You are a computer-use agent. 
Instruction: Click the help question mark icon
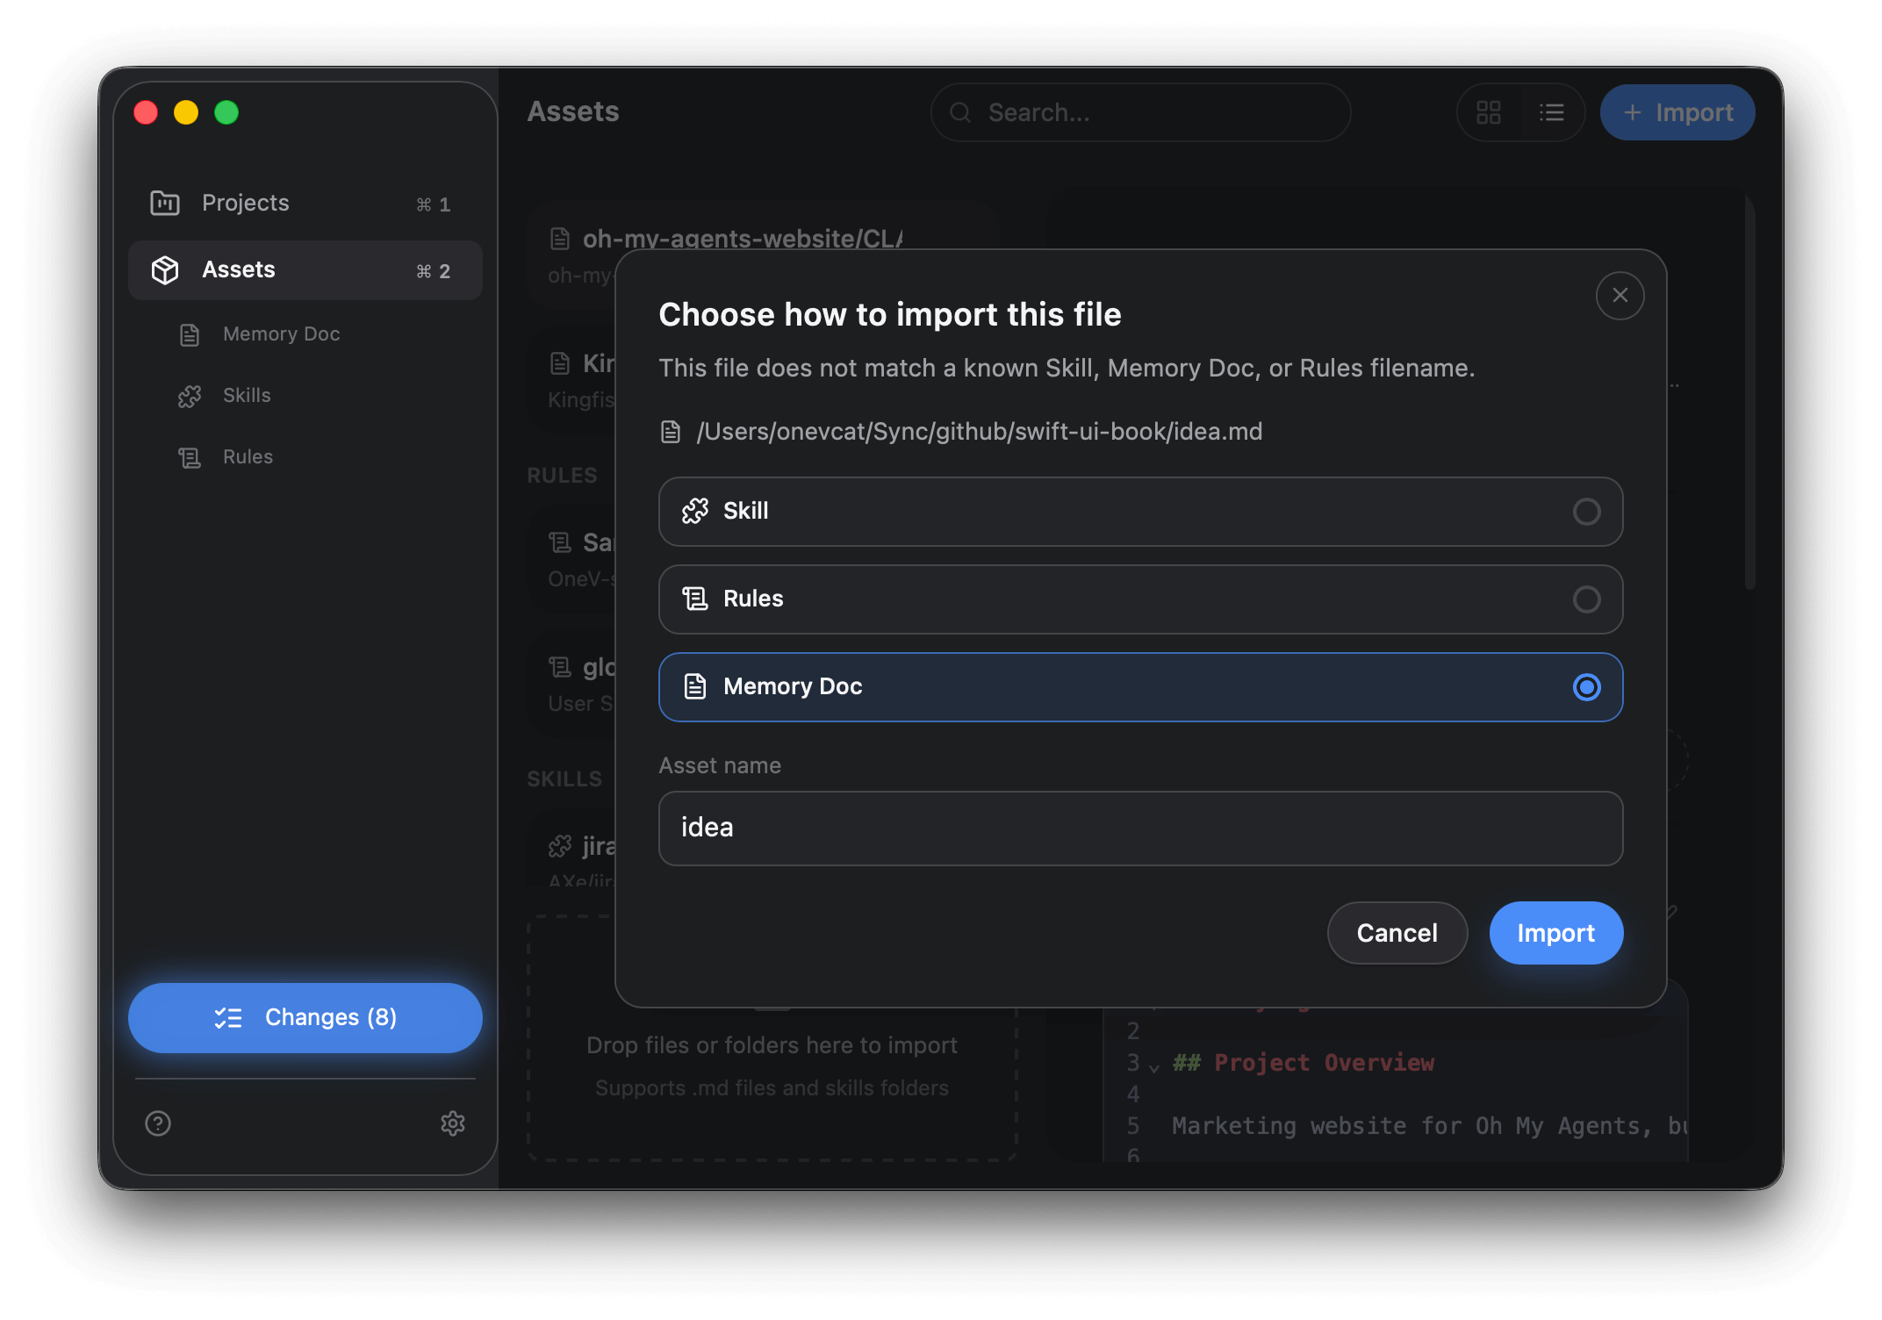pos(157,1124)
